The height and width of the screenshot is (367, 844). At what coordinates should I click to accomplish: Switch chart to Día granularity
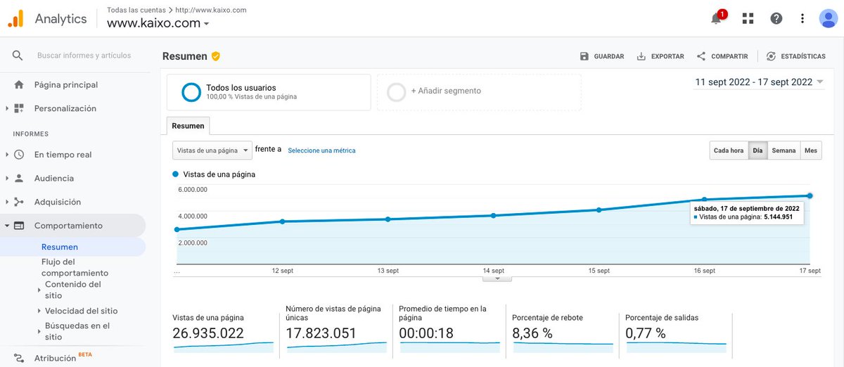pos(757,150)
